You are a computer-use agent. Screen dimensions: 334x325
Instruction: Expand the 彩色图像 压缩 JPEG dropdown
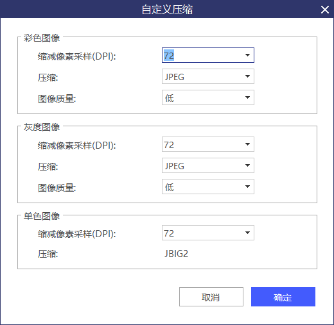tap(208, 76)
